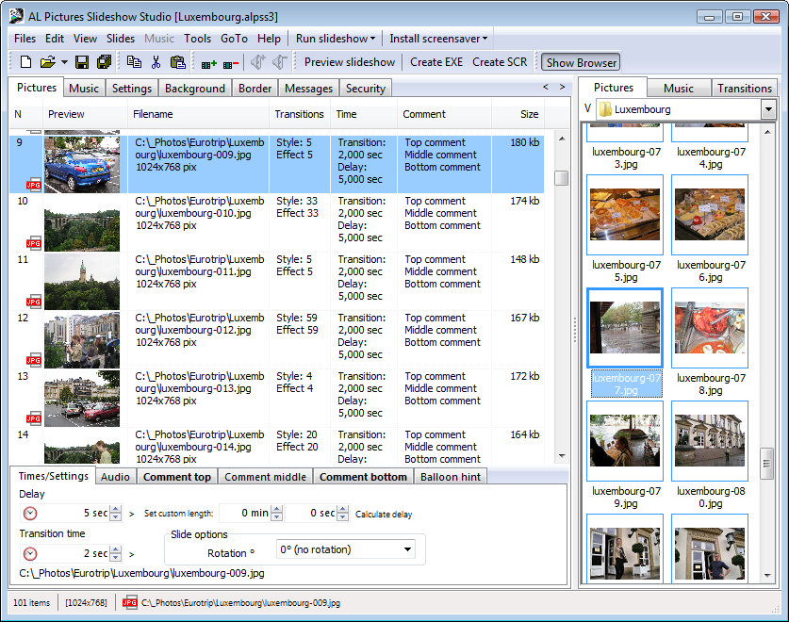Switch to the Comment top tab
Screen dimensions: 789x622
[176, 477]
